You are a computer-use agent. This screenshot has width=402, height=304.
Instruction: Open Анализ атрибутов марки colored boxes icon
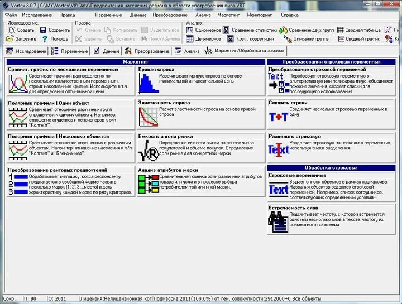149,184
